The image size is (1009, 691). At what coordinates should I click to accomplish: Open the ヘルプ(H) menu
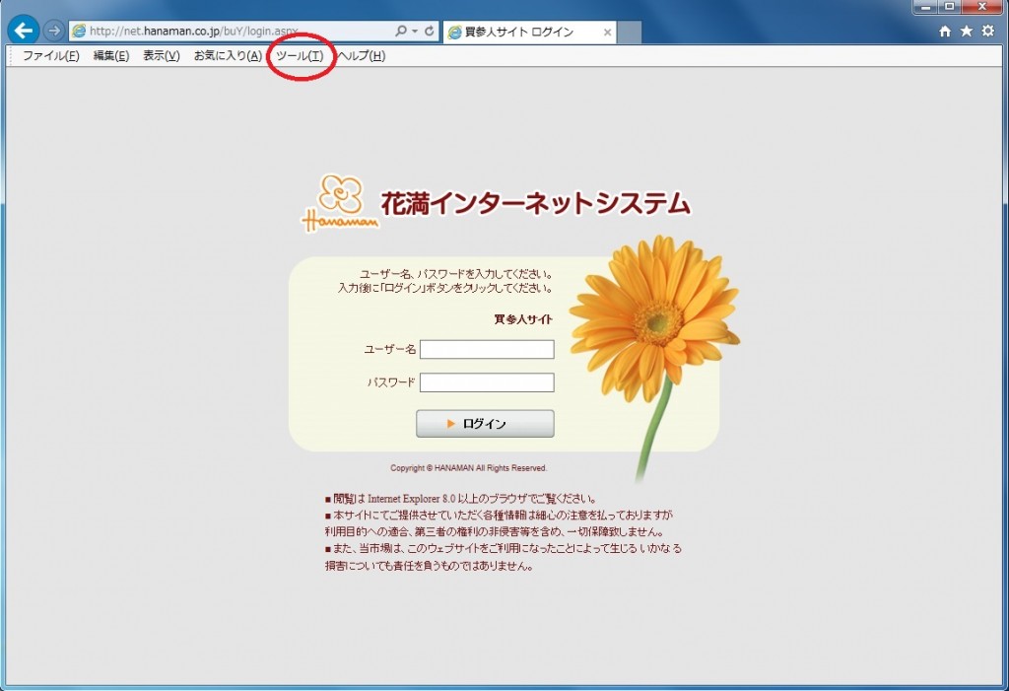362,56
